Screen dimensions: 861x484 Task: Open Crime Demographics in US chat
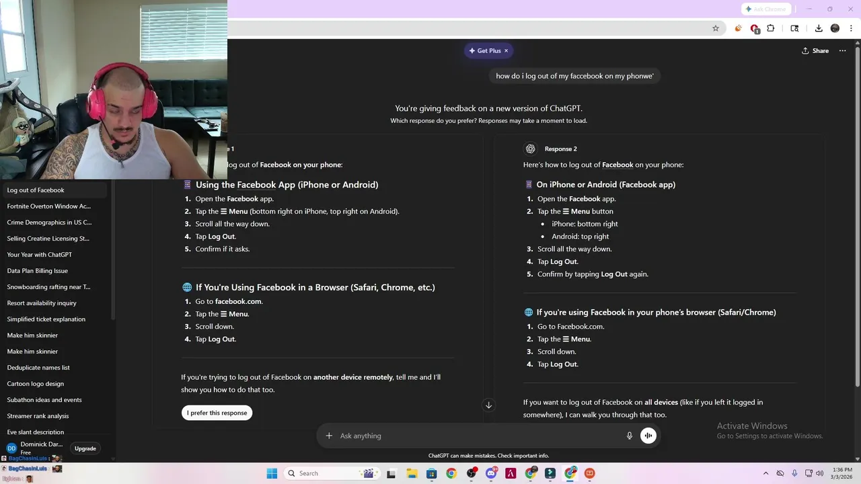coord(54,223)
